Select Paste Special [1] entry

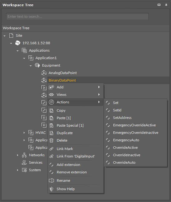point(76,125)
